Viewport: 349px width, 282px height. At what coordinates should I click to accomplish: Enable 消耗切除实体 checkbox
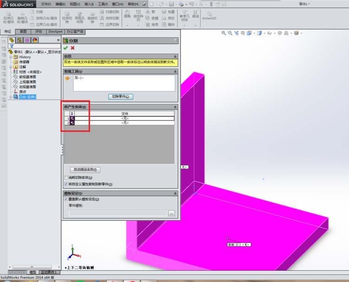(66, 178)
